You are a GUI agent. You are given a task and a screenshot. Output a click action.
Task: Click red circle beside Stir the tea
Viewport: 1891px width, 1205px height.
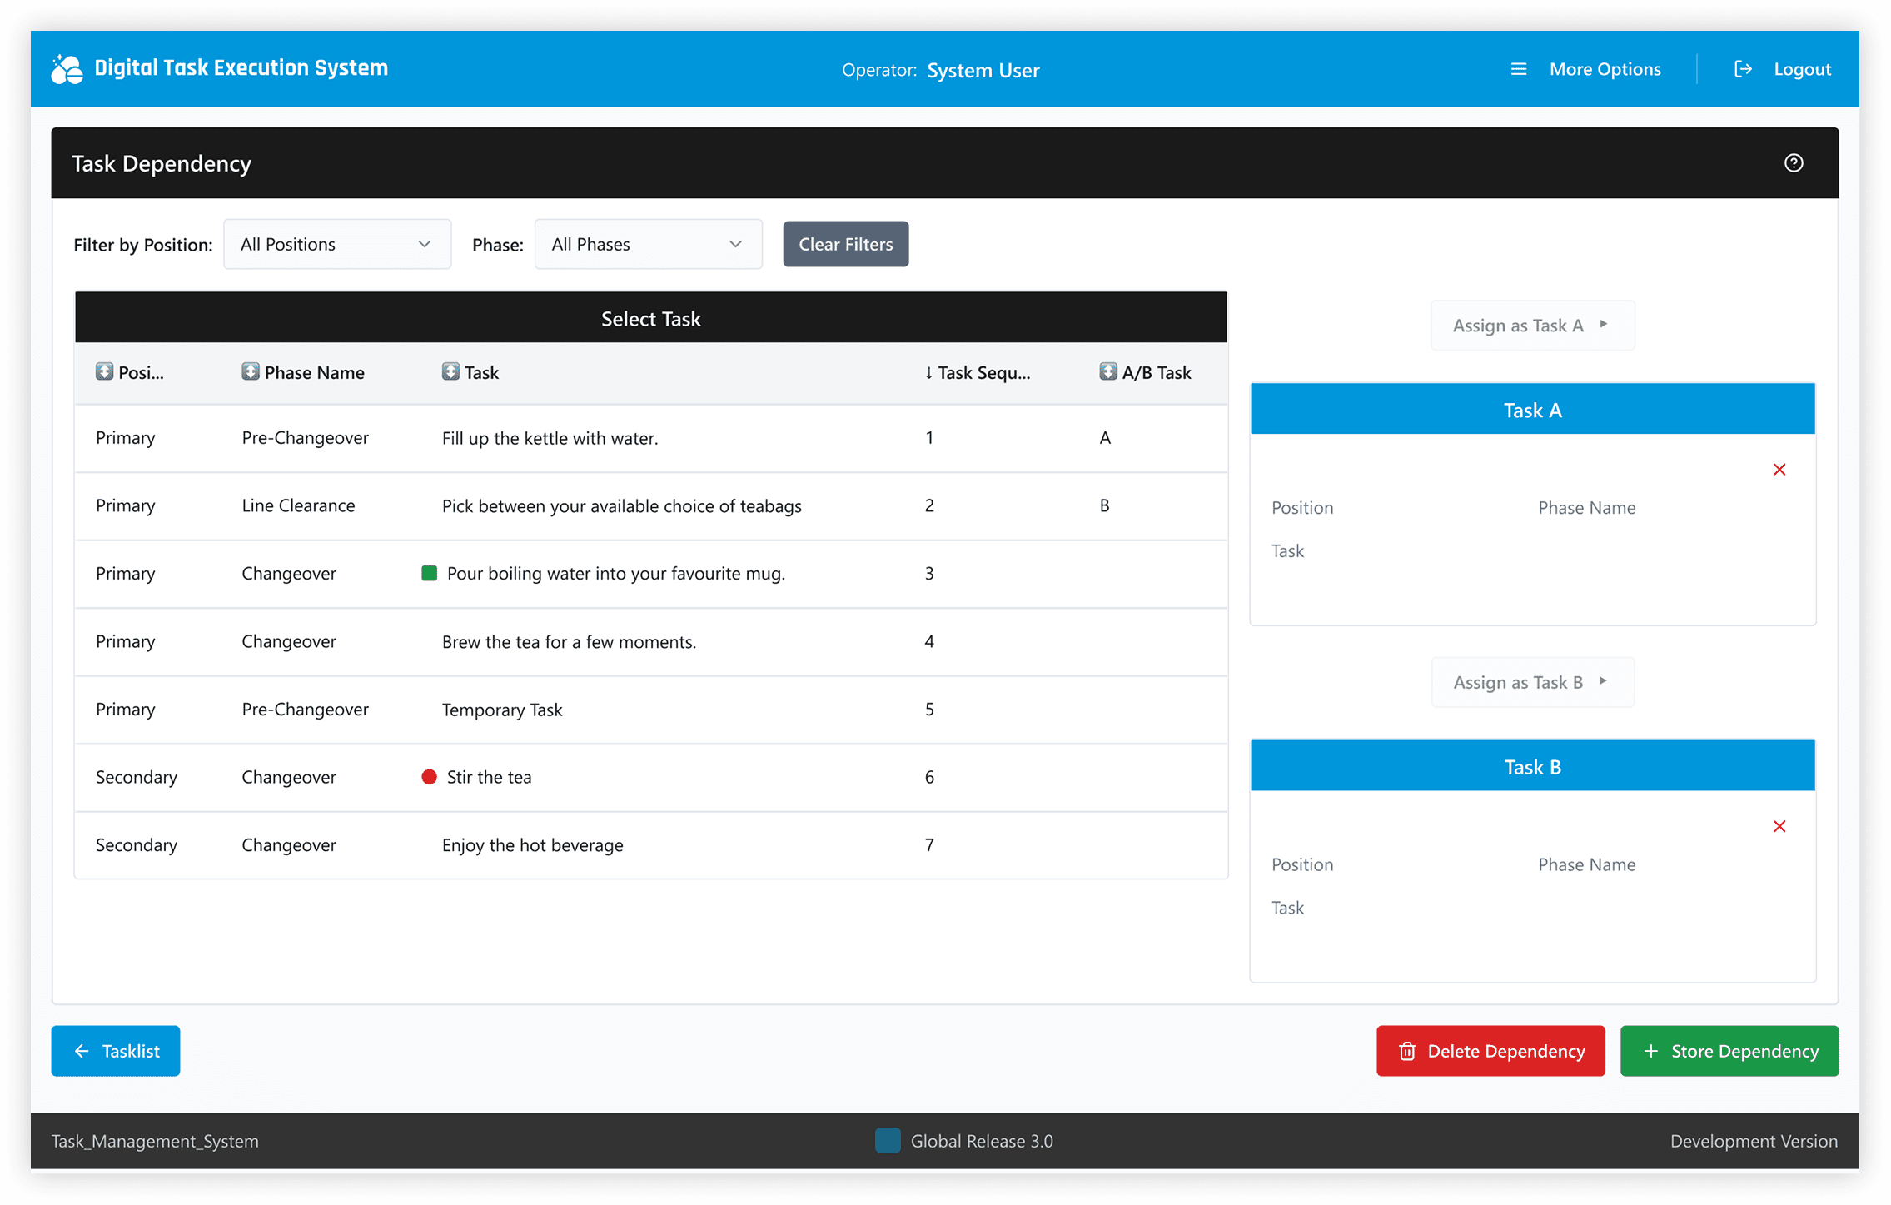(x=429, y=777)
